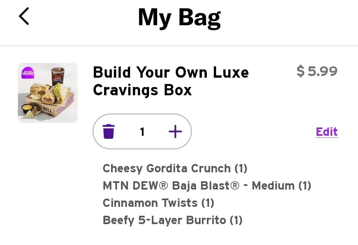Open the Luxe Cravings Box thumbnail
Screen dimensions: 358x245
[x=48, y=93]
